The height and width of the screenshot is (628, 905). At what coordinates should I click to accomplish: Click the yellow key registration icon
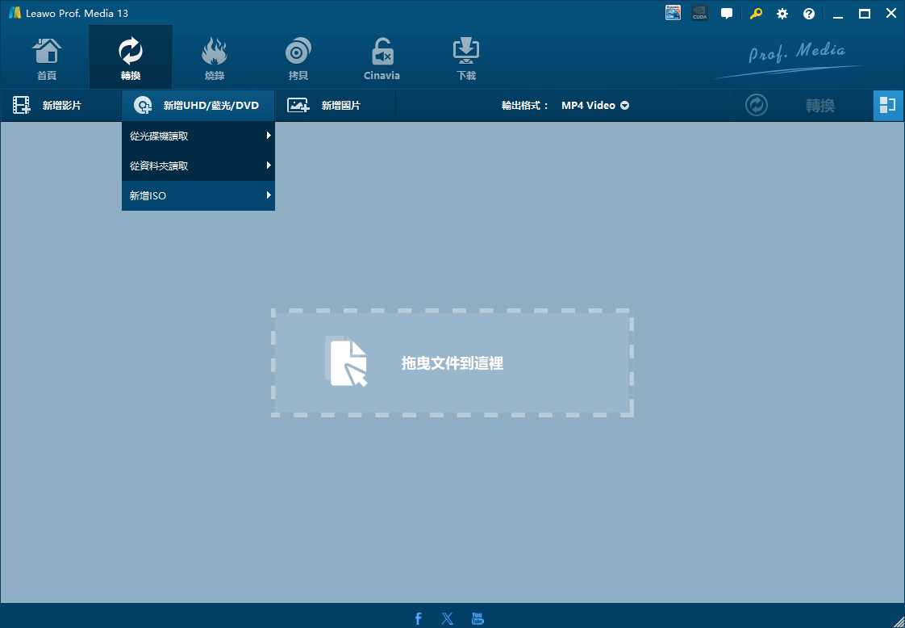756,14
